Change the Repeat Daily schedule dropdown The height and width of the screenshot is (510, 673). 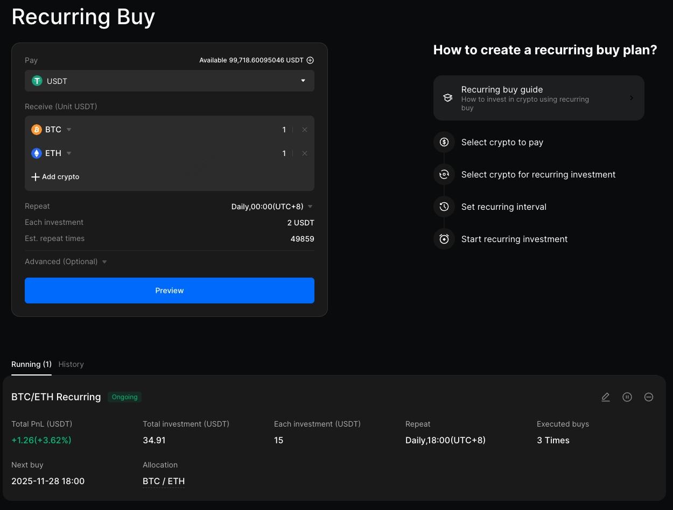[x=272, y=207]
